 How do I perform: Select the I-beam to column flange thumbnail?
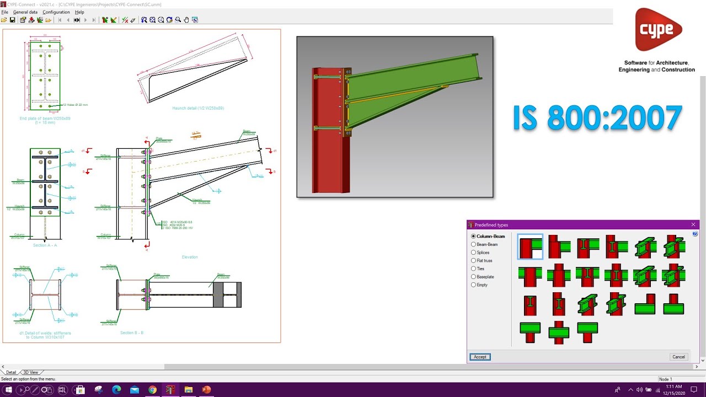pyautogui.click(x=589, y=246)
